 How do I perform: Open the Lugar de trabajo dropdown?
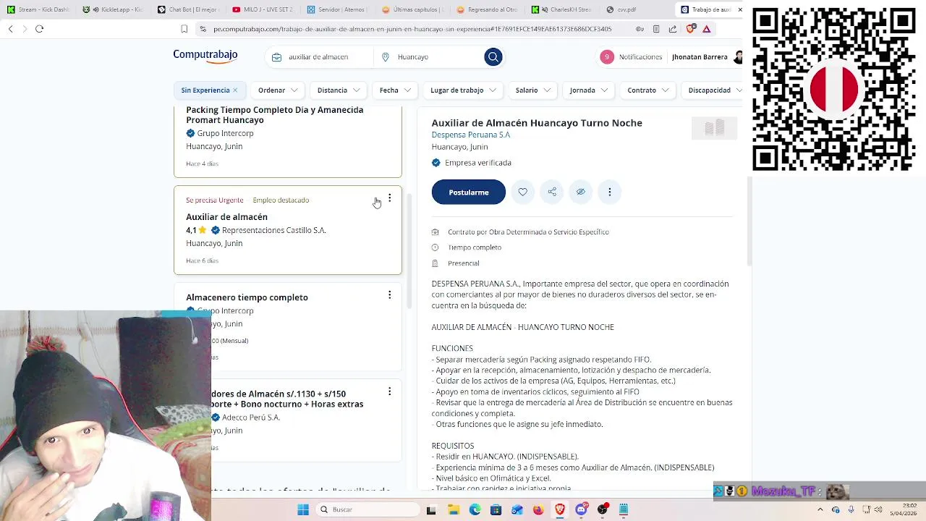tap(463, 90)
